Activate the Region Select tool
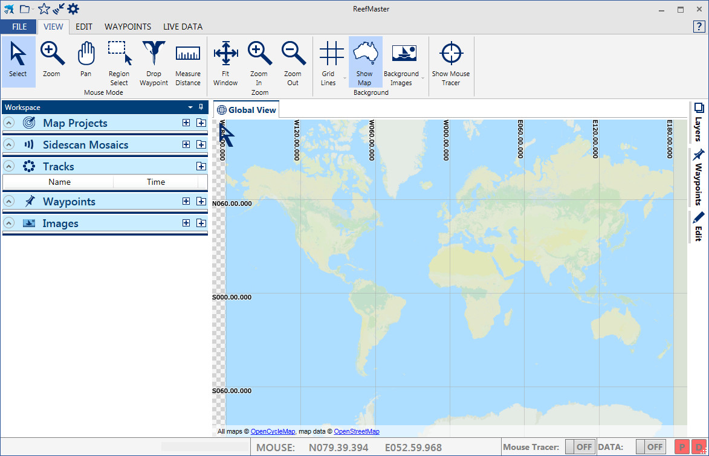 [119, 59]
